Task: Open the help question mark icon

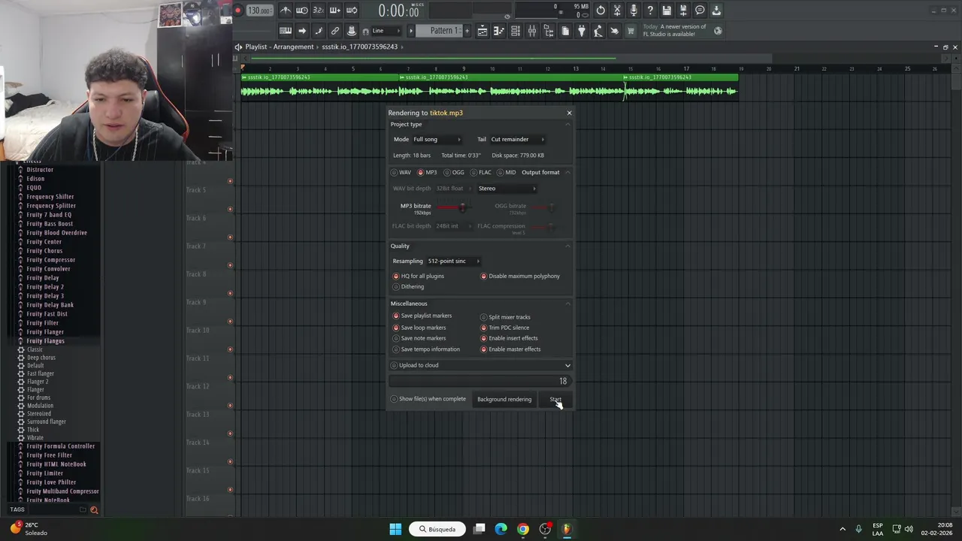Action: point(650,11)
